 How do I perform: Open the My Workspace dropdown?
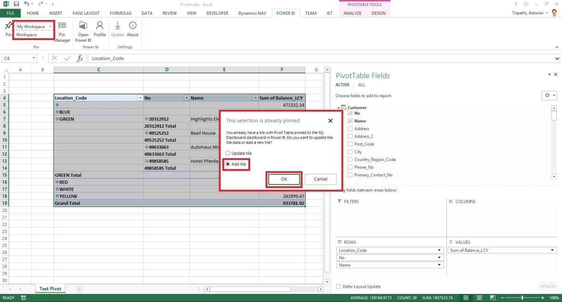pos(50,27)
